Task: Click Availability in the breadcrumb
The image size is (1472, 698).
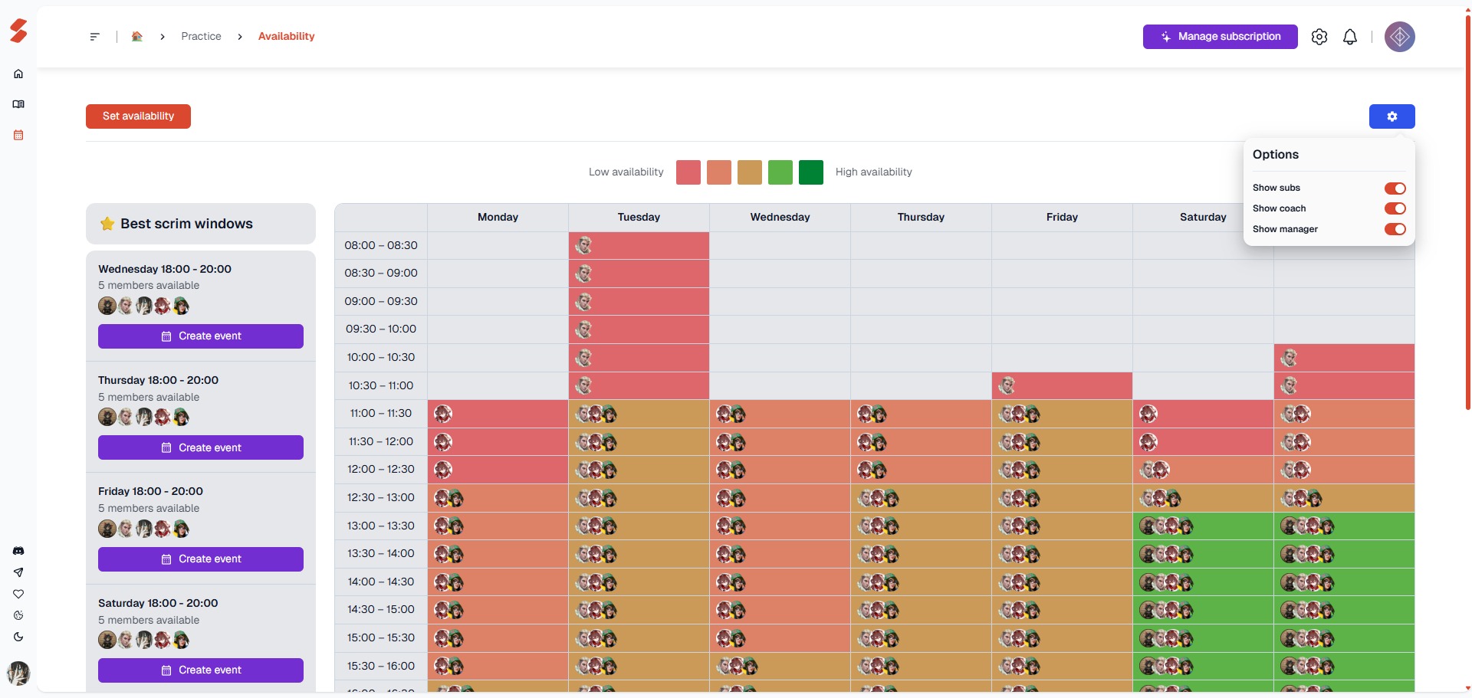Action: (x=286, y=37)
